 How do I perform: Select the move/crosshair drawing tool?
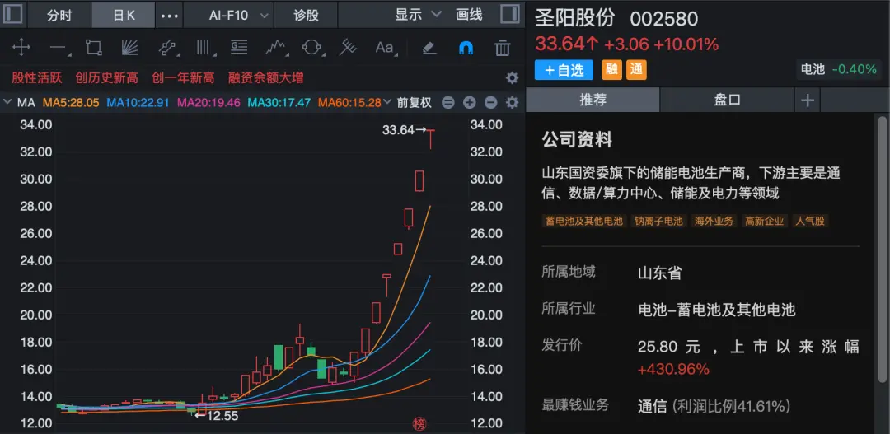coord(21,47)
